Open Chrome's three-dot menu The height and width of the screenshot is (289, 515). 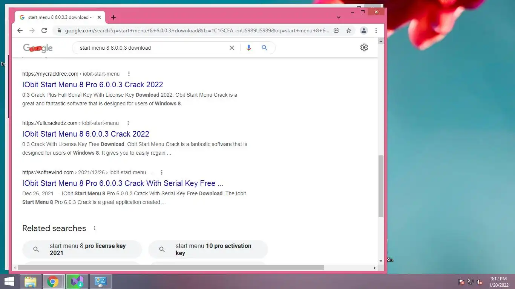[376, 31]
